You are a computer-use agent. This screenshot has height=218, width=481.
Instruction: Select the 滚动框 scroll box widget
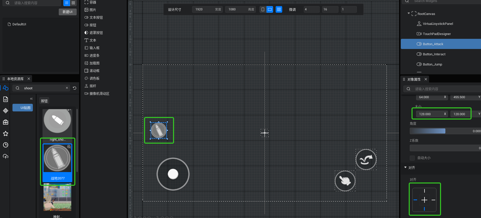click(92, 71)
